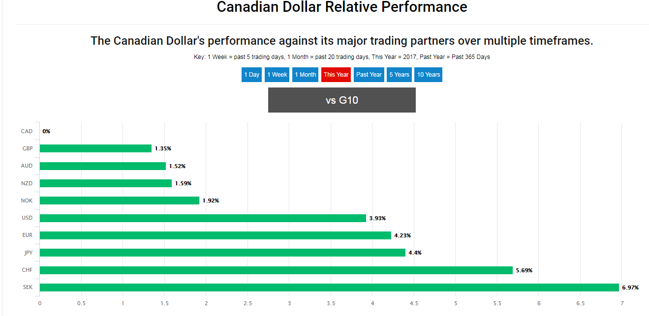This screenshot has height=316, width=649.
Task: Click the CAD axis label
Action: [x=27, y=131]
